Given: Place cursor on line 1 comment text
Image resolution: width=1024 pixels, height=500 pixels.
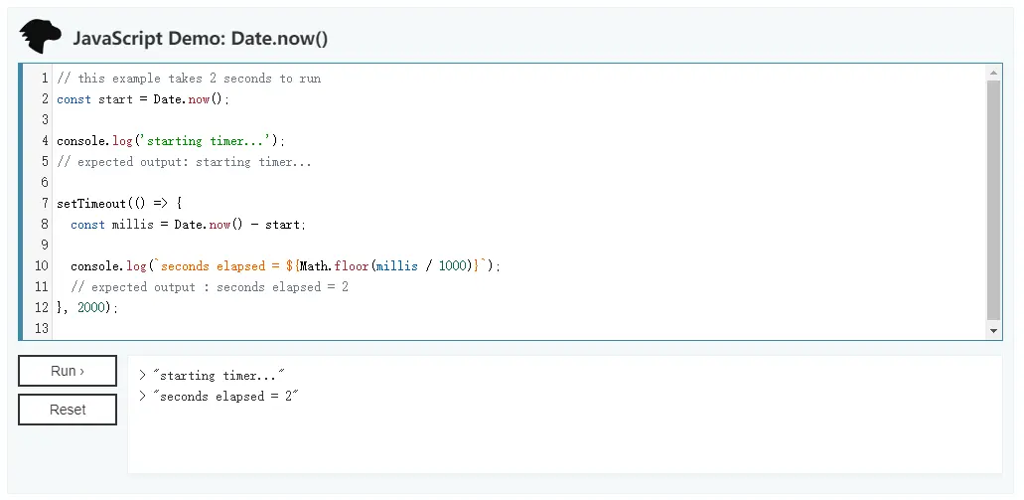Looking at the screenshot, I should click(189, 79).
